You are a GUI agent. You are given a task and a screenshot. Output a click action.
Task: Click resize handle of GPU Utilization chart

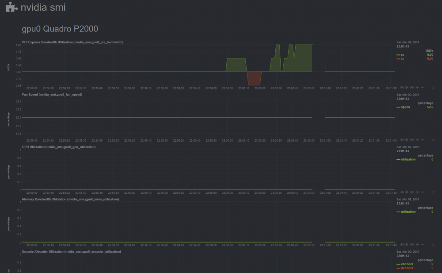433,192
